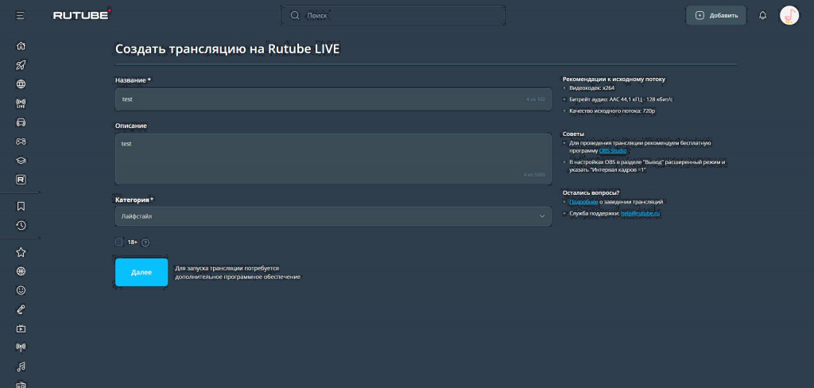Open the user profile avatar

[x=789, y=16]
